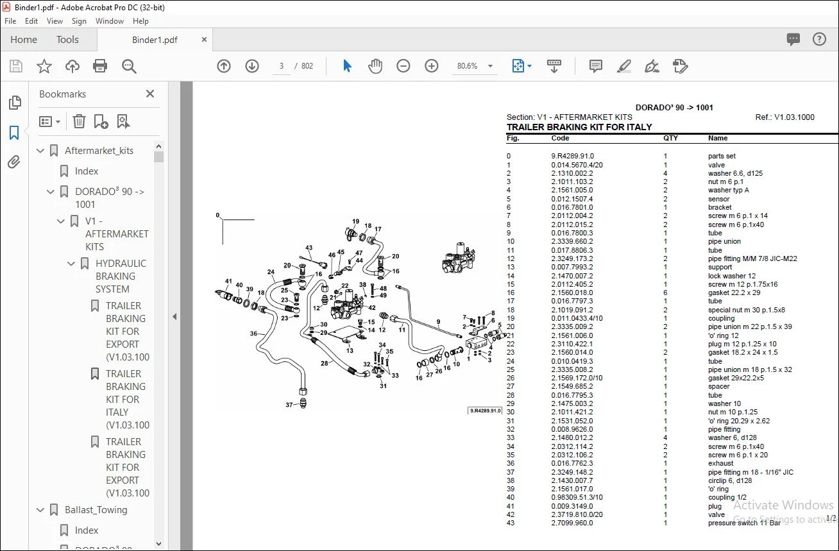The image size is (839, 551).
Task: Open the File menu
Action: coord(10,21)
